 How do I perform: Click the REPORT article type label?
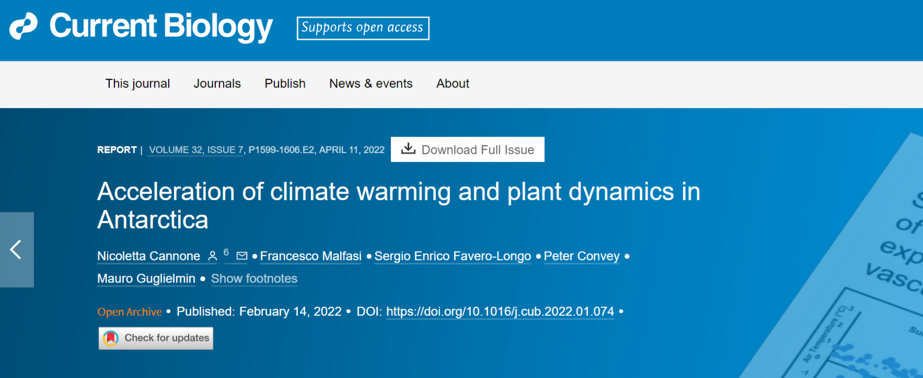[117, 150]
